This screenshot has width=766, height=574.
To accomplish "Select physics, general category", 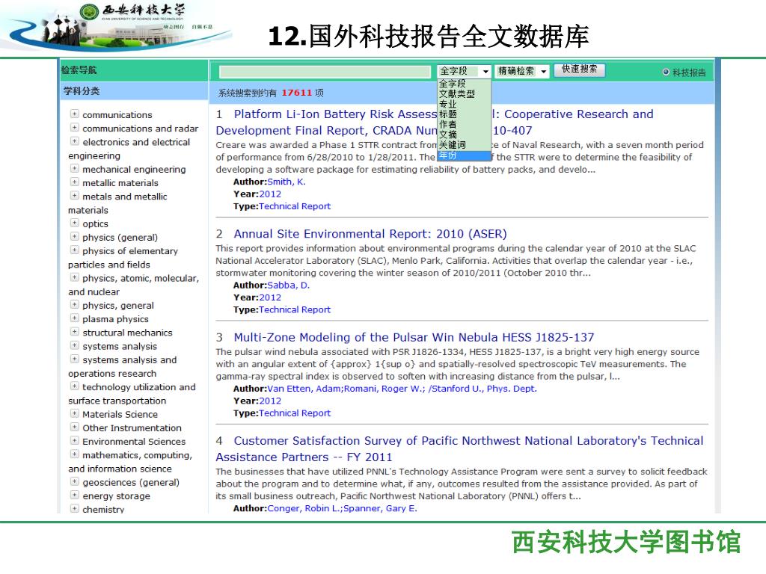I will [x=117, y=306].
